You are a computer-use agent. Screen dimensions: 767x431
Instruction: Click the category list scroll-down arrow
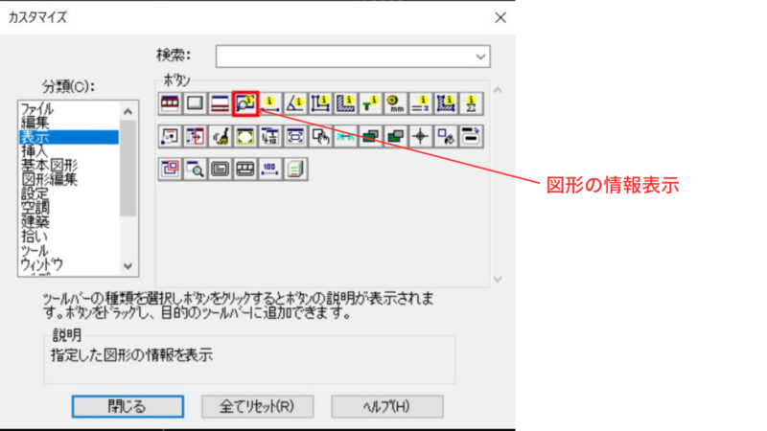128,266
